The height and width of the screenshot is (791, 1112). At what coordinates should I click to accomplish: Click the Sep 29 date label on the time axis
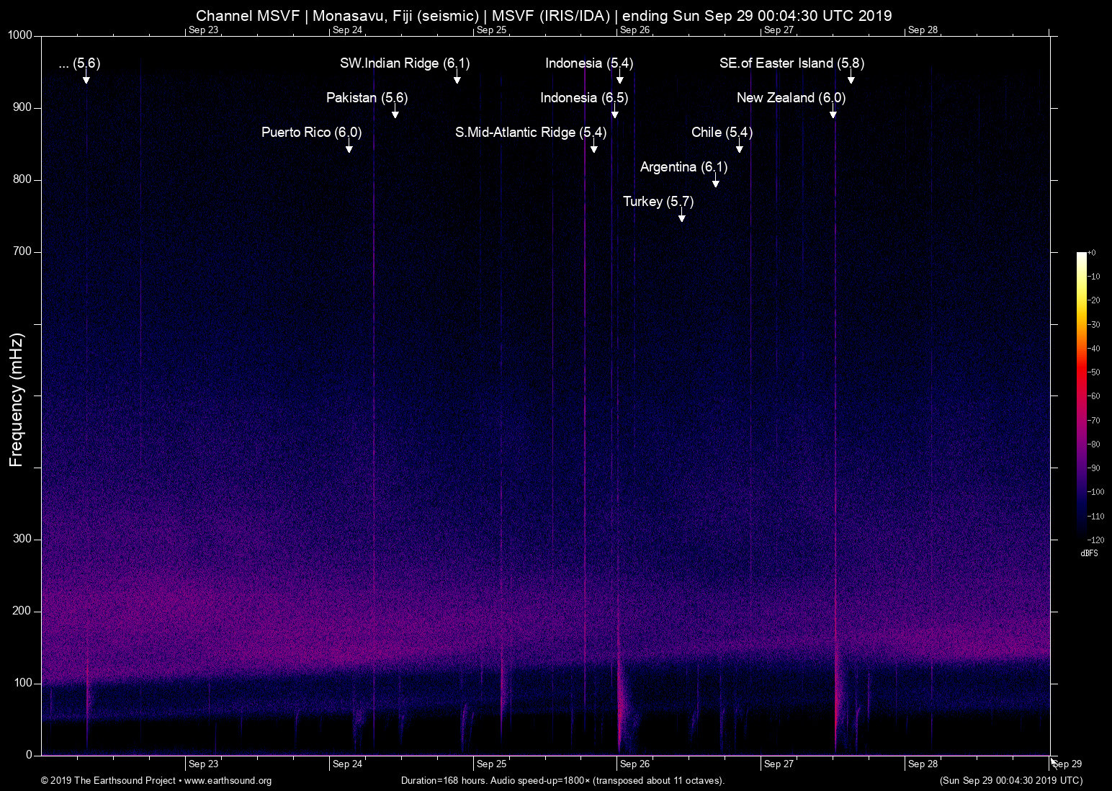click(1067, 764)
